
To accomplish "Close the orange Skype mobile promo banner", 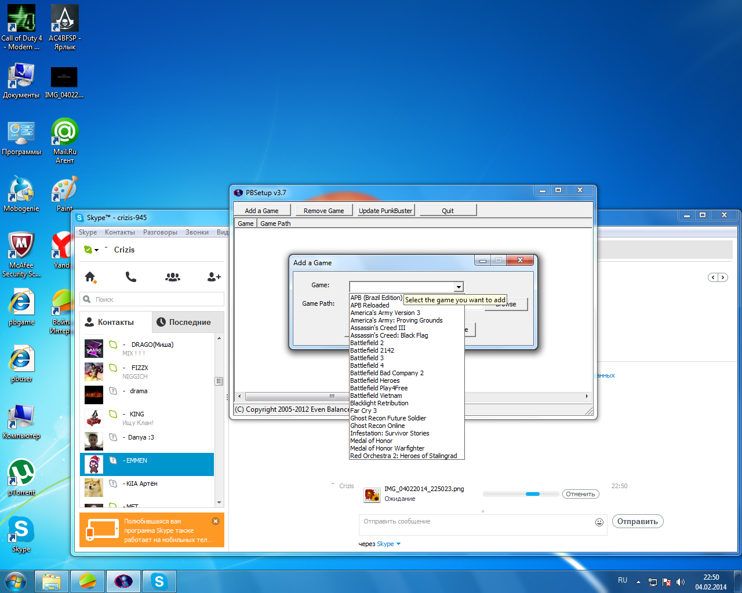I will tap(216, 521).
